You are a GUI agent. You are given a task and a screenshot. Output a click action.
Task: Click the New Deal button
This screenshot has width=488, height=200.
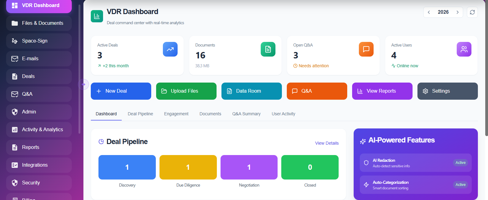121,91
